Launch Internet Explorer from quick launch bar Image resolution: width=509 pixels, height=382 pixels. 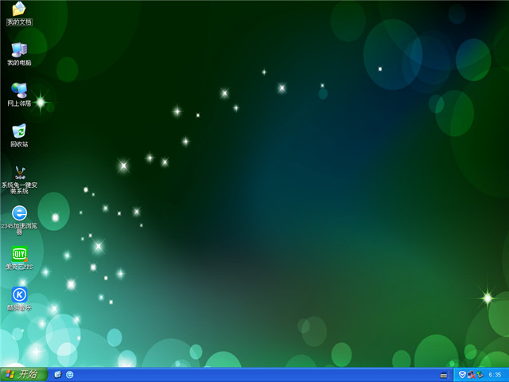tap(58, 375)
